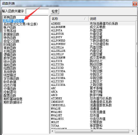
Task: Select 行情函数 category
Action: 10,89
